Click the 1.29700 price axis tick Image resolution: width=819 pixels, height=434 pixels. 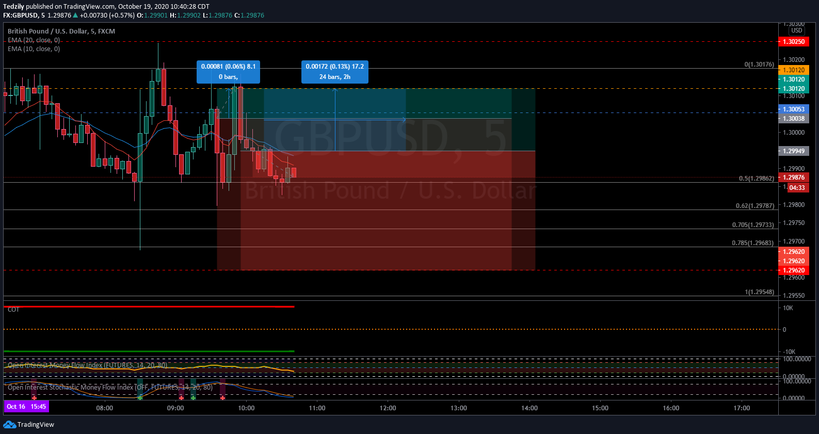tap(794, 242)
